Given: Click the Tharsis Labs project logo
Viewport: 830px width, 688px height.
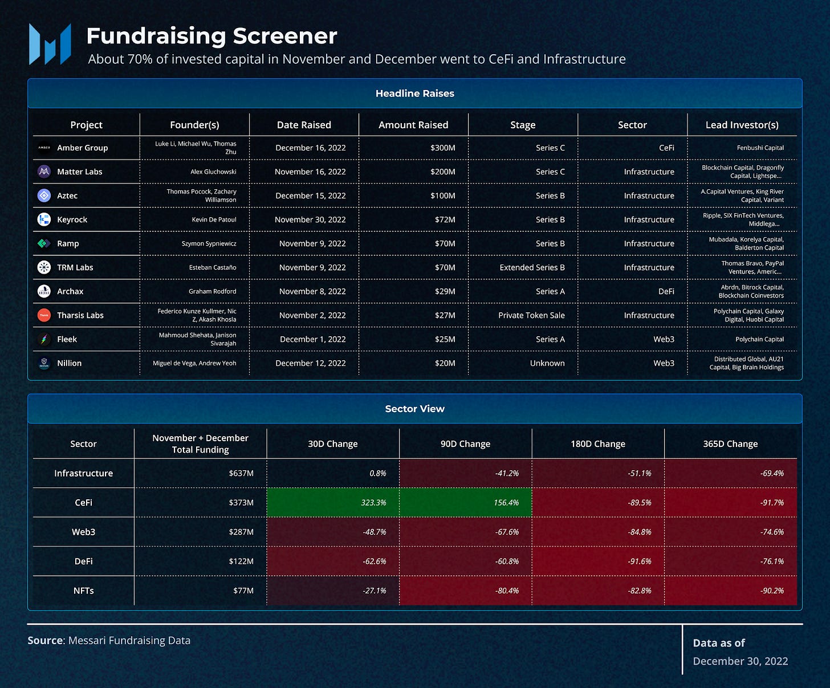Looking at the screenshot, I should [44, 315].
